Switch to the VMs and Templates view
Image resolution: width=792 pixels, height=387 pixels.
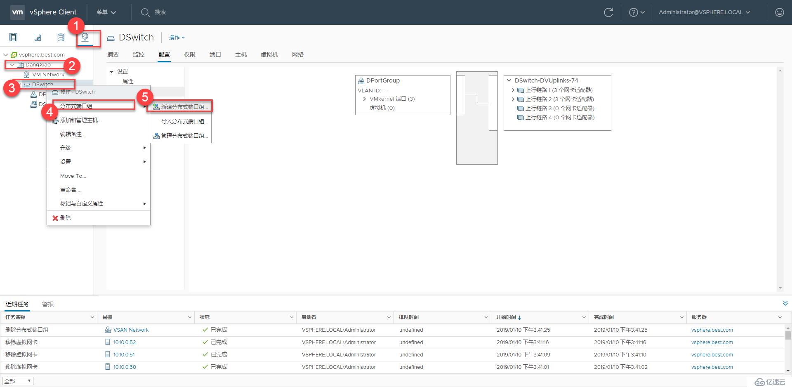point(37,38)
